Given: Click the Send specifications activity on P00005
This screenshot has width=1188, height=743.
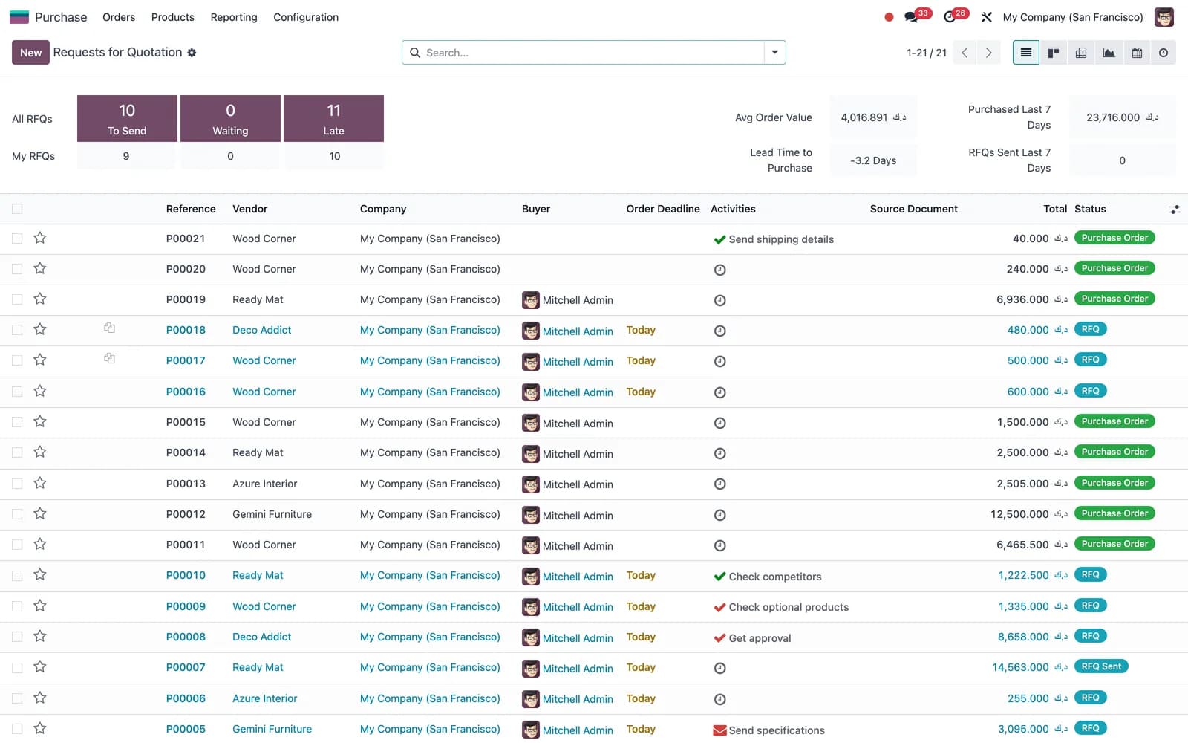Looking at the screenshot, I should [768, 730].
